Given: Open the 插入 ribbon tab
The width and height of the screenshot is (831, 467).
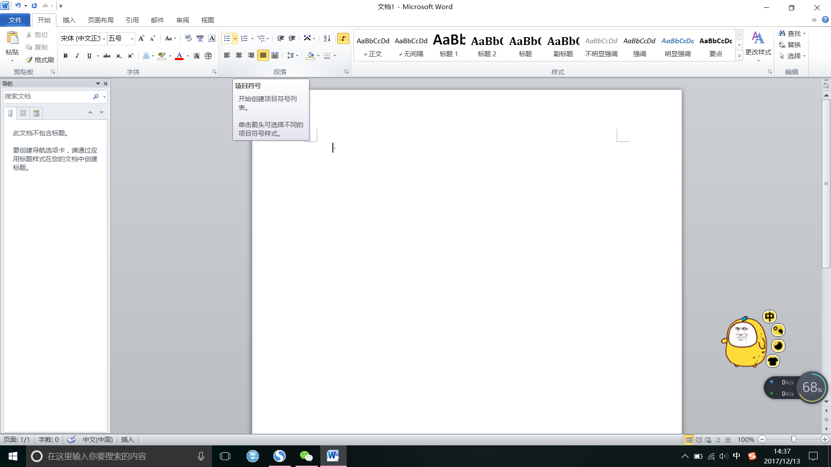Looking at the screenshot, I should coord(69,20).
